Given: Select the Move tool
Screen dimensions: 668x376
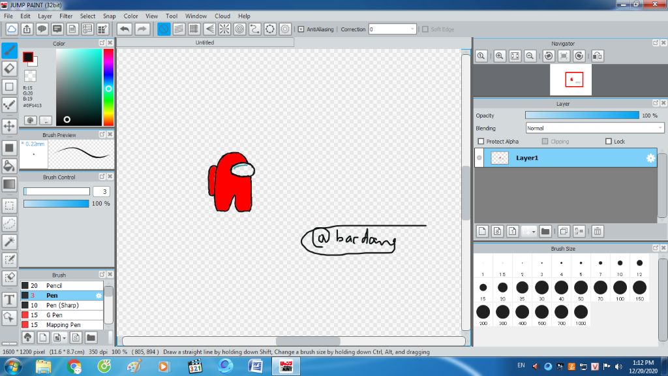Looking at the screenshot, I should (9, 126).
